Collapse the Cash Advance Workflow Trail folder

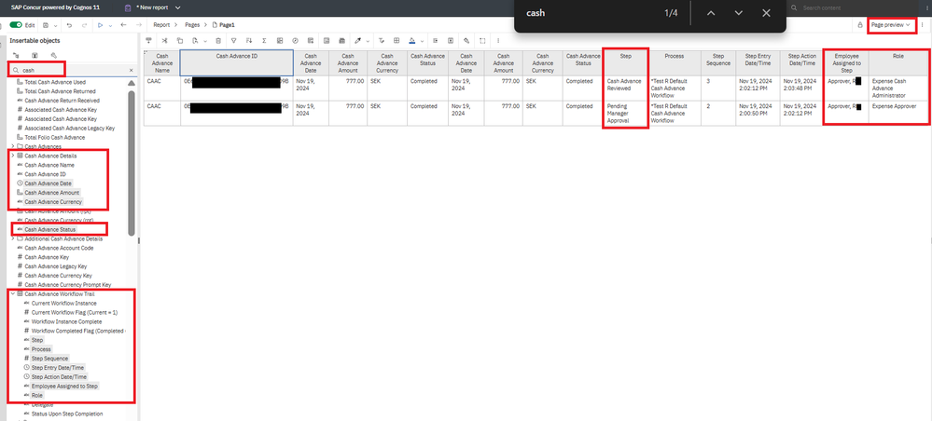(12, 293)
